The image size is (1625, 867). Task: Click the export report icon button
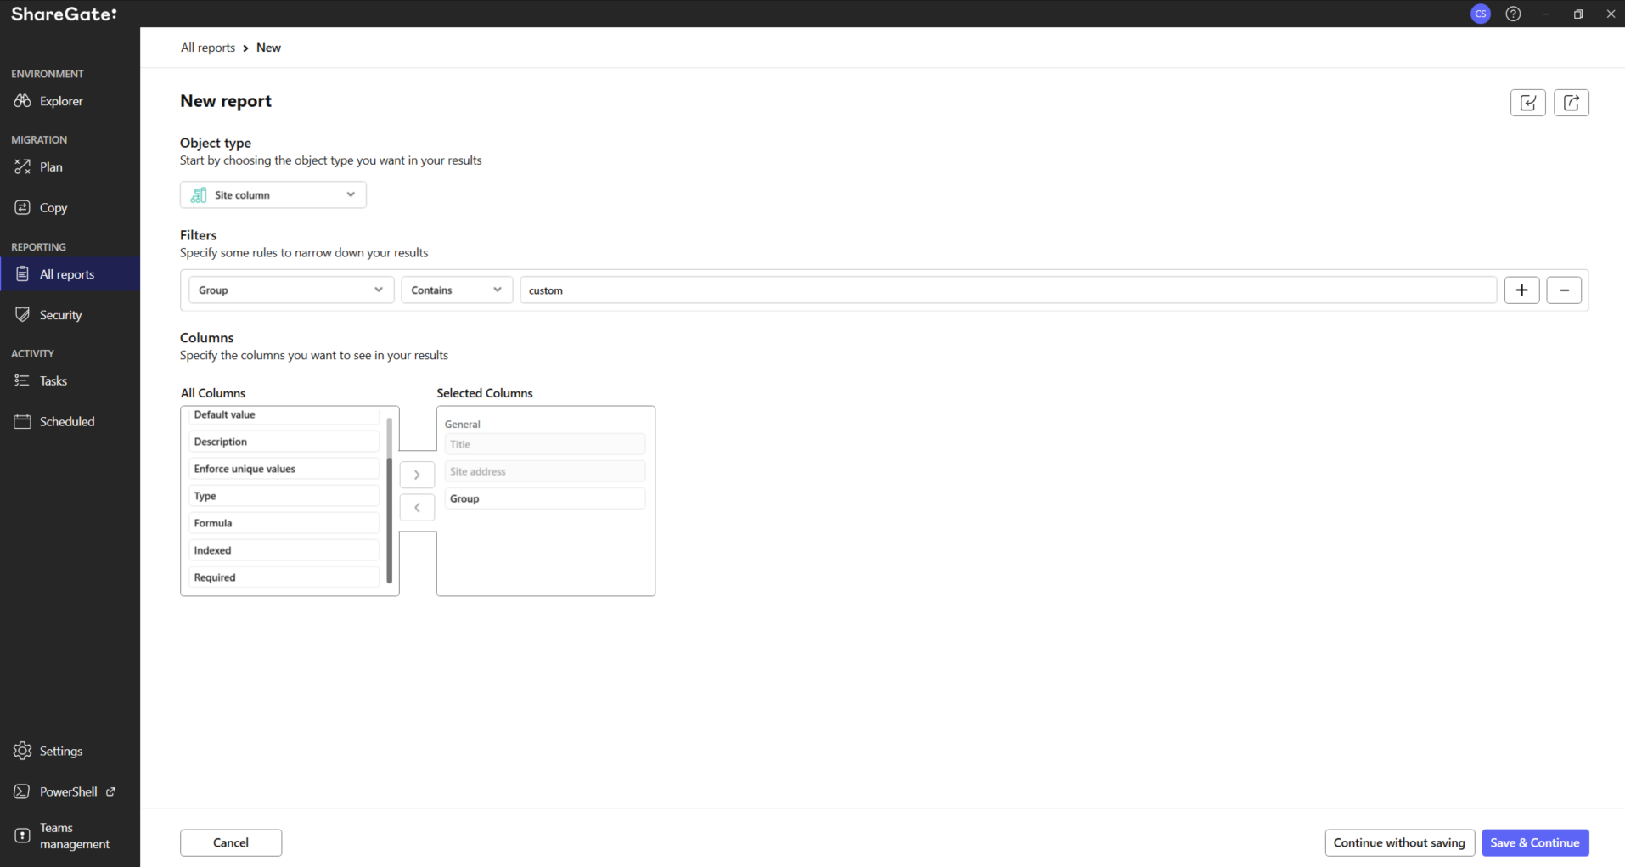(x=1571, y=103)
